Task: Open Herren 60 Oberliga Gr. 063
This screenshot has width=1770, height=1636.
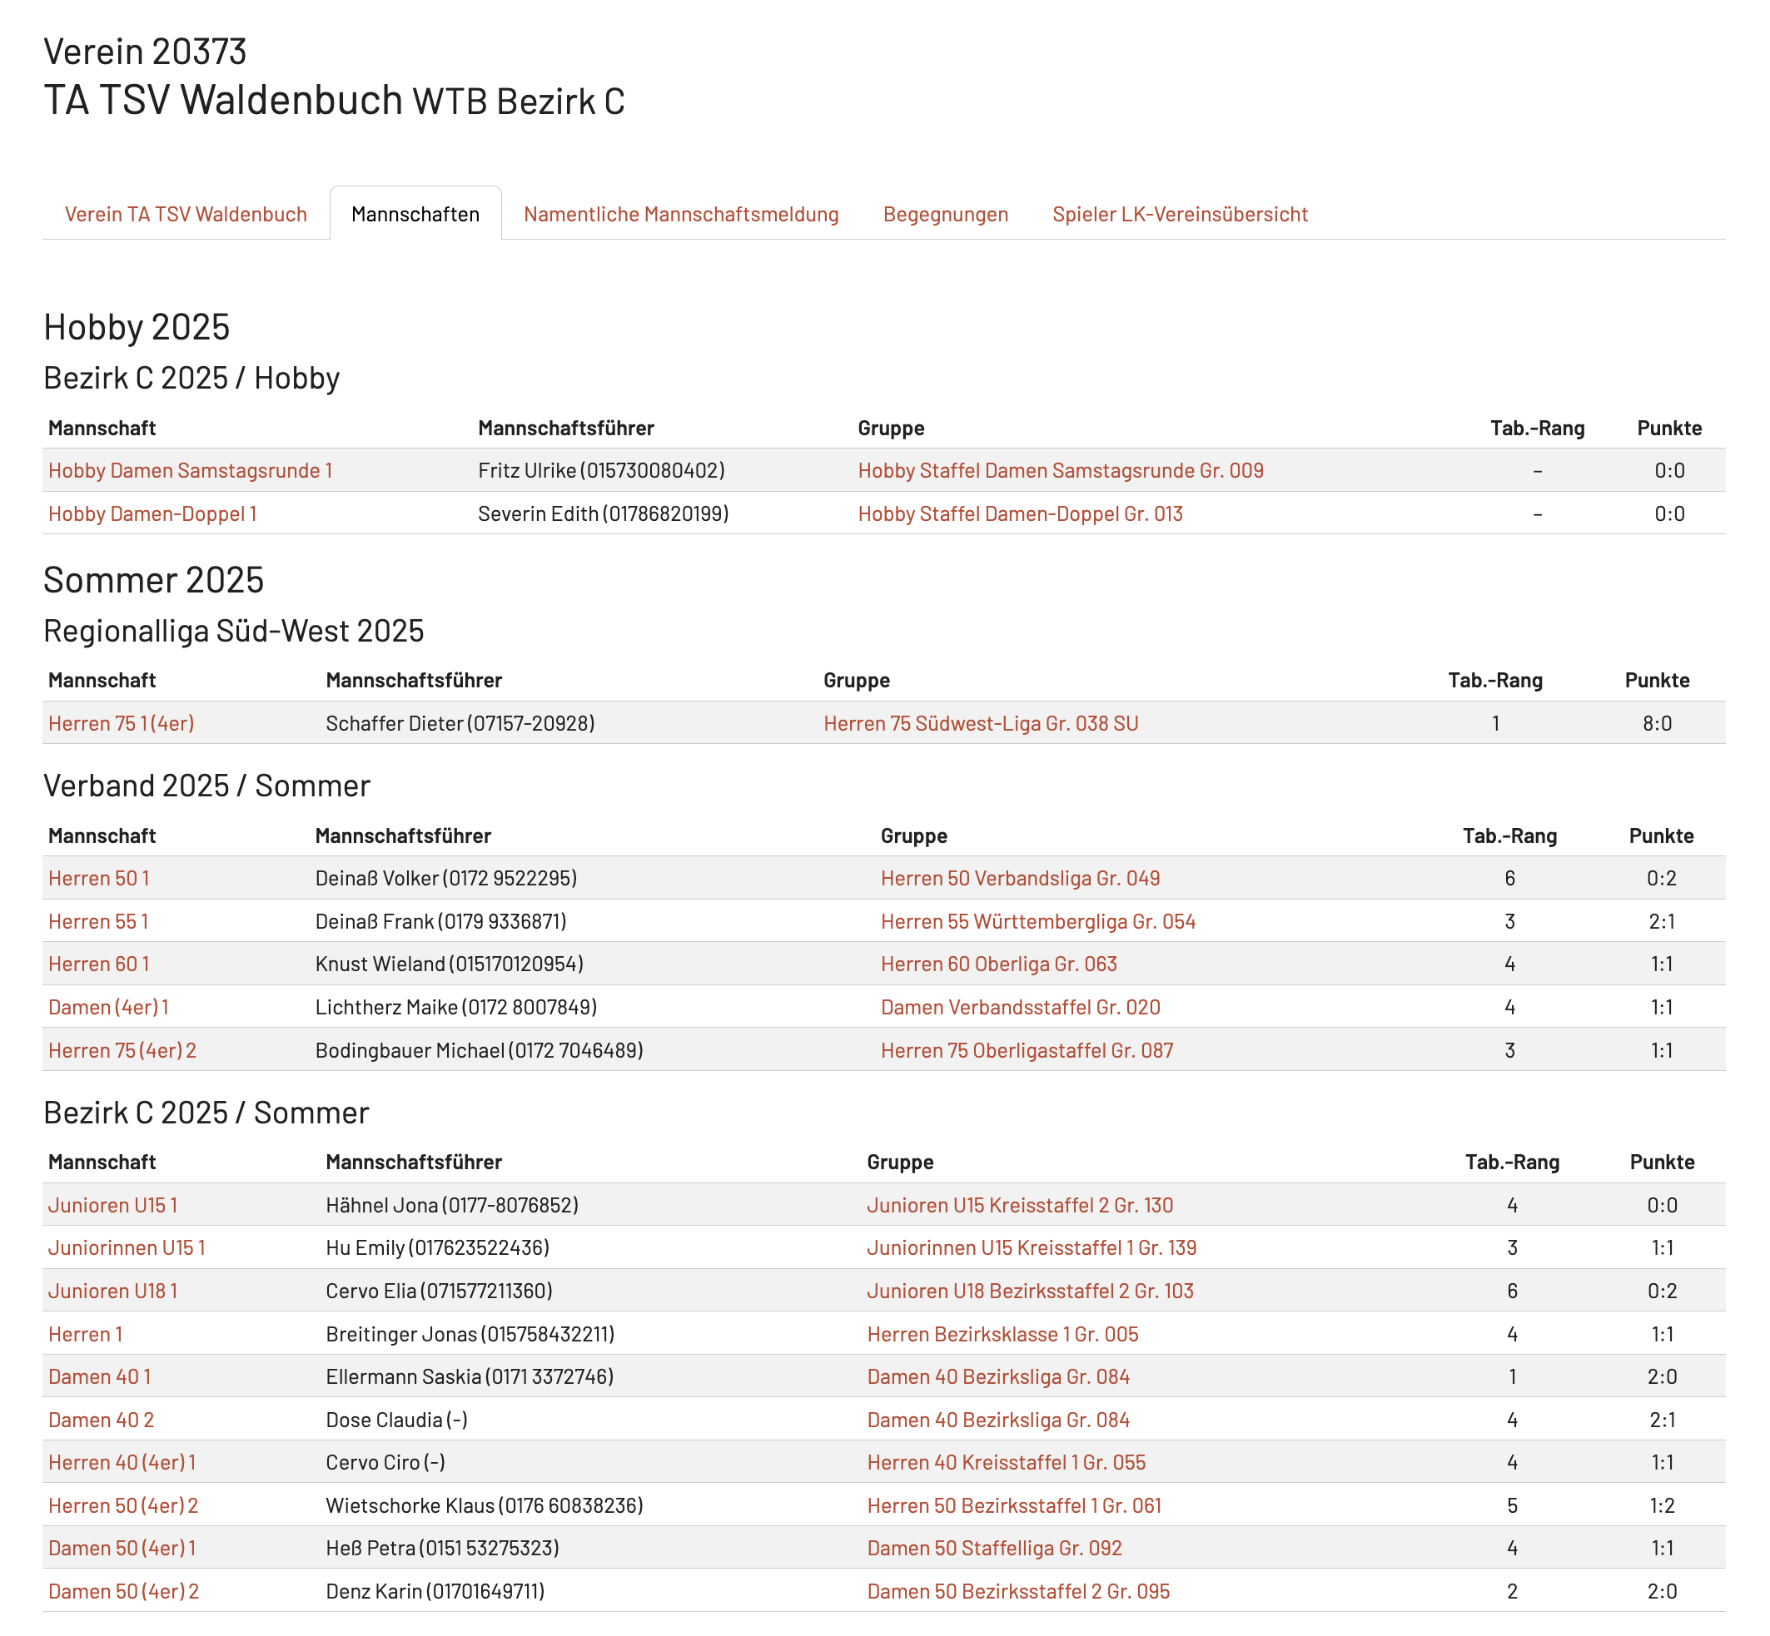Action: pyautogui.click(x=997, y=964)
